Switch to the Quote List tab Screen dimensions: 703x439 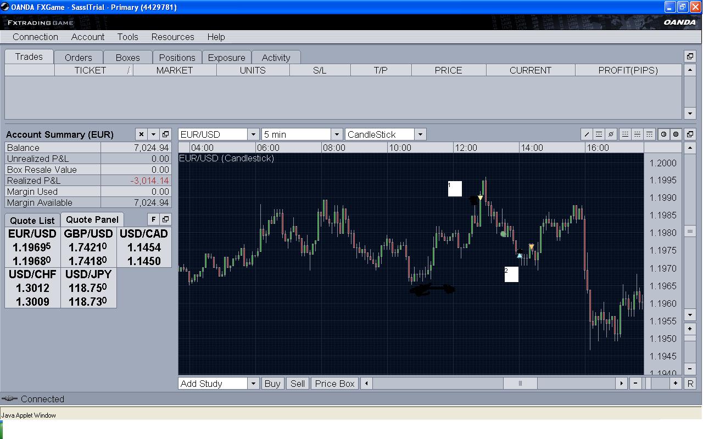(32, 220)
